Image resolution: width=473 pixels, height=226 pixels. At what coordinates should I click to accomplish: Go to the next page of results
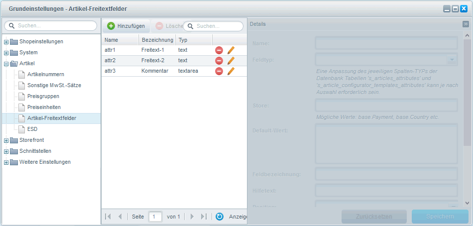pyautogui.click(x=192, y=217)
